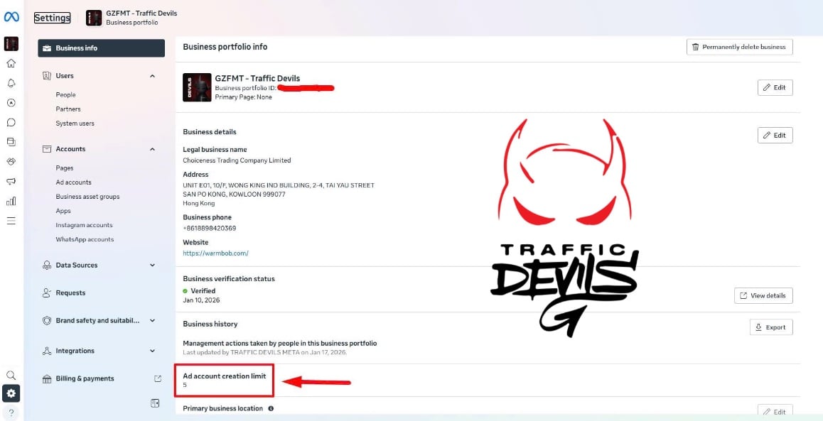Viewport: 823px width, 421px height.
Task: Click the phone number +8618898420369
Action: coord(210,228)
